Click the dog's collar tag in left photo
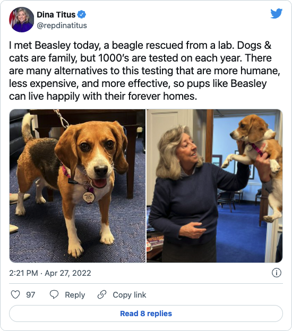Screen dimensions: 292x331 tap(89, 197)
